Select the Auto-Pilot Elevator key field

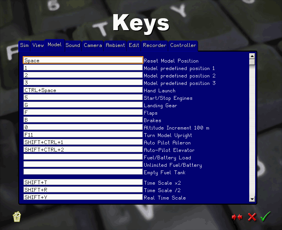(x=83, y=150)
